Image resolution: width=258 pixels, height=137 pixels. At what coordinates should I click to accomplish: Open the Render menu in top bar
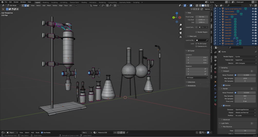tap(16, 2)
